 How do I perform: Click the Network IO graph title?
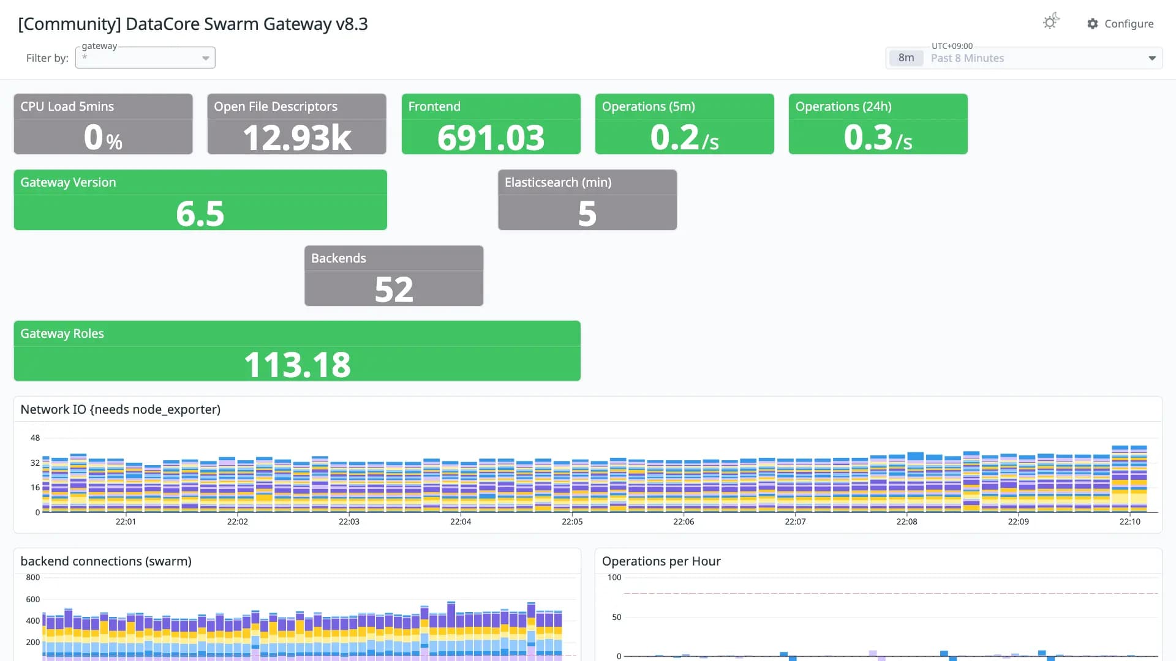pos(121,409)
